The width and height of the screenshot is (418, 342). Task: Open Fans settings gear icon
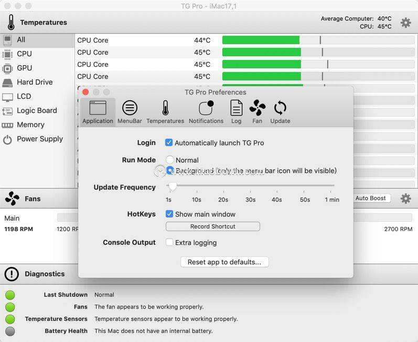tap(406, 199)
